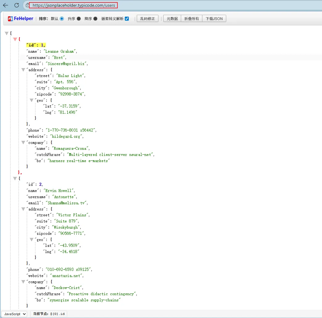
Task: Click the website value "anastasia.net"
Action: tap(66, 276)
